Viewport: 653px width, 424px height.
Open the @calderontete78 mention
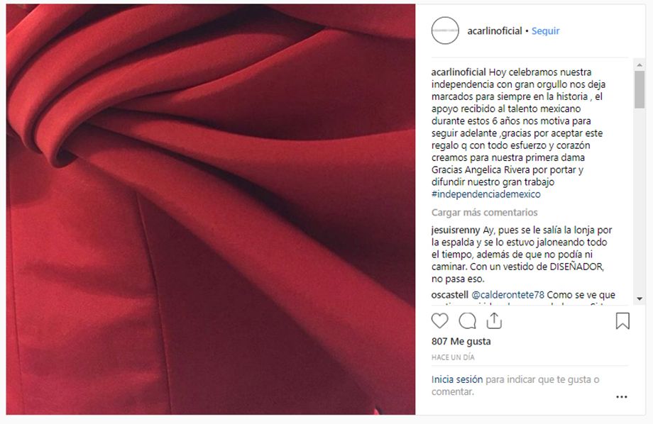pos(507,295)
